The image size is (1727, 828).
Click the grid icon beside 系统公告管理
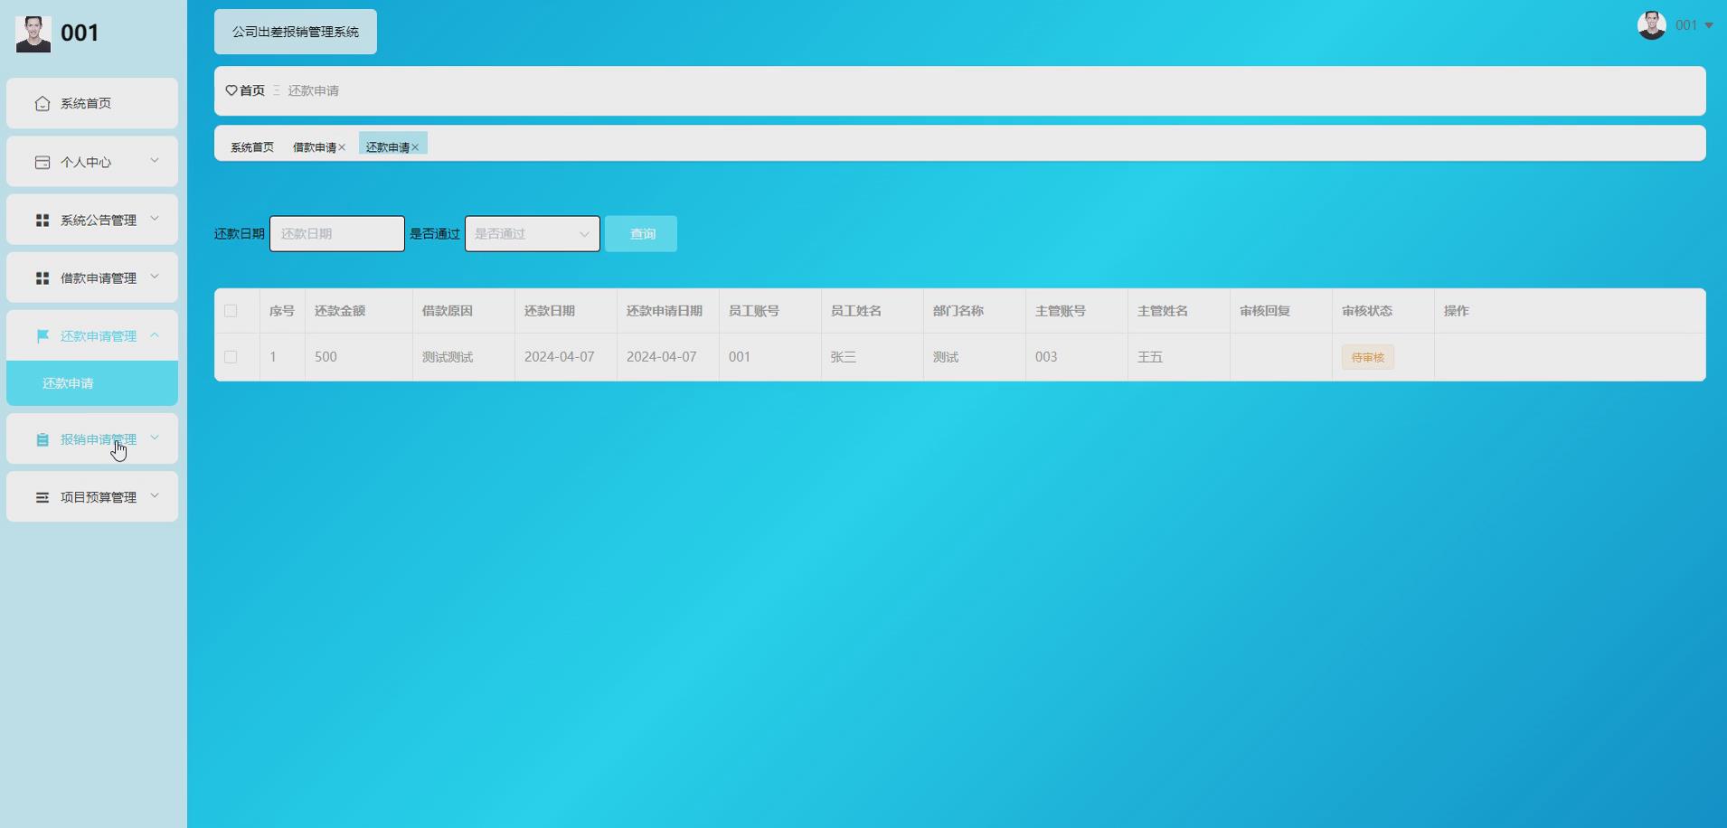pos(42,221)
